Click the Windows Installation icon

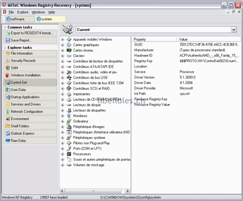click(8, 75)
